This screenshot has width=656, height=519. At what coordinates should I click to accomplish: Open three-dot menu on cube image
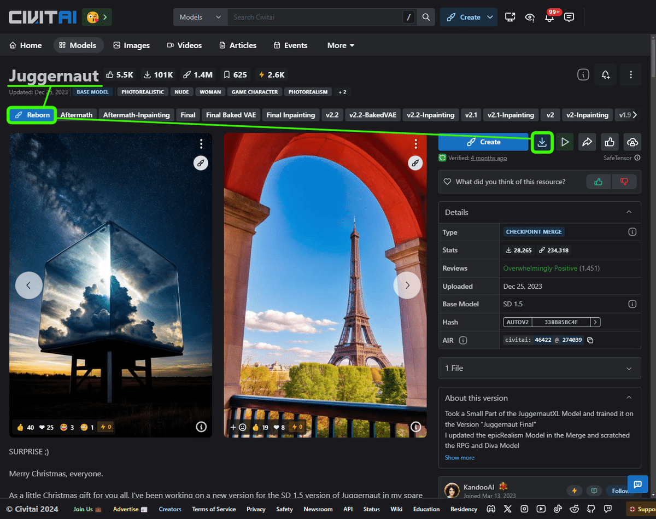click(x=201, y=144)
